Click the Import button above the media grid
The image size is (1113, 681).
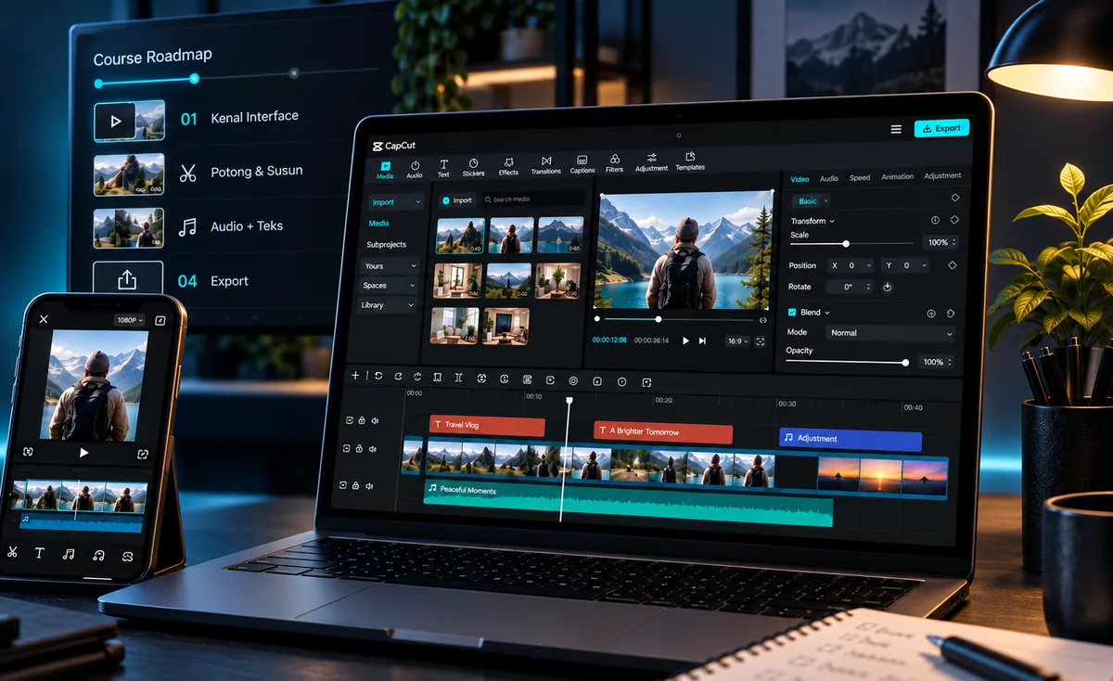tap(456, 199)
